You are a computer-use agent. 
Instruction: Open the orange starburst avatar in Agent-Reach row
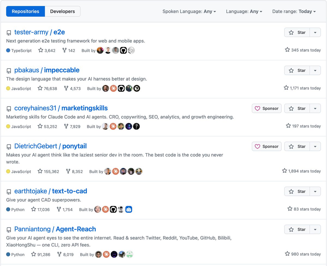[x=106, y=254]
